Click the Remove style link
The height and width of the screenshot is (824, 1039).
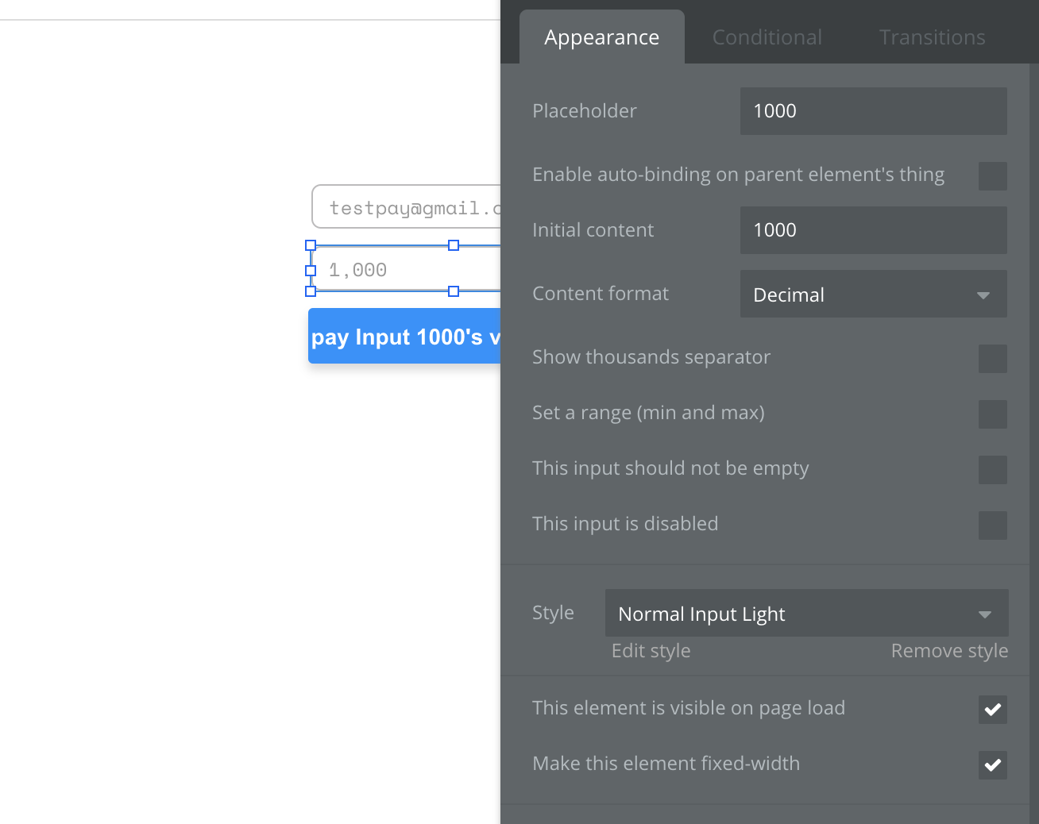click(x=949, y=651)
